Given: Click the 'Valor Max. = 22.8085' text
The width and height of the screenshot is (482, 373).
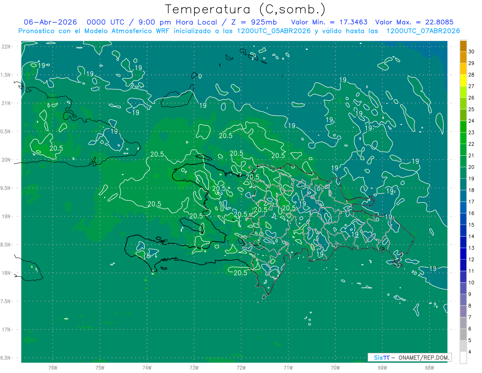Looking at the screenshot, I should pos(417,22).
